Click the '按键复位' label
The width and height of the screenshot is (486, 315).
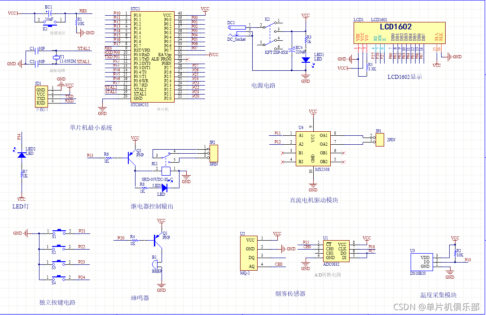coord(57,33)
